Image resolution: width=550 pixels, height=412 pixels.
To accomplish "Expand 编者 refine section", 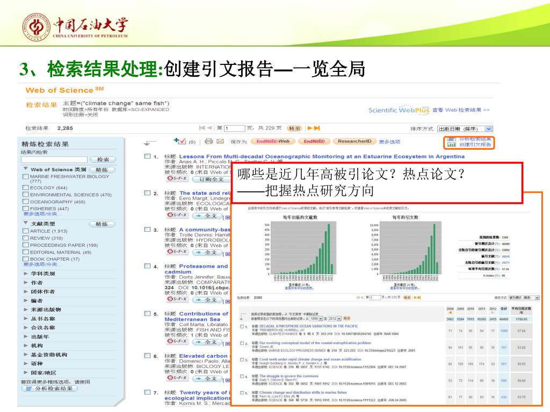I will (26, 300).
